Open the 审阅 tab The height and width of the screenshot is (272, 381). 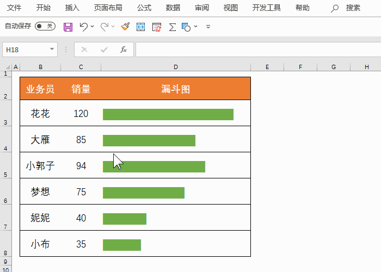[202, 8]
